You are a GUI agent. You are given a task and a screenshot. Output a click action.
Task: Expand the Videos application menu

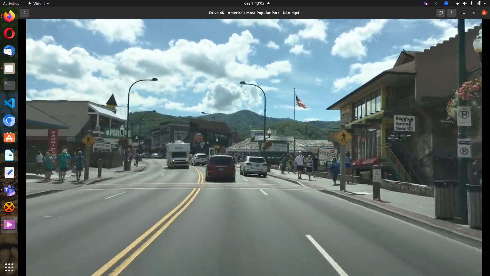click(38, 3)
